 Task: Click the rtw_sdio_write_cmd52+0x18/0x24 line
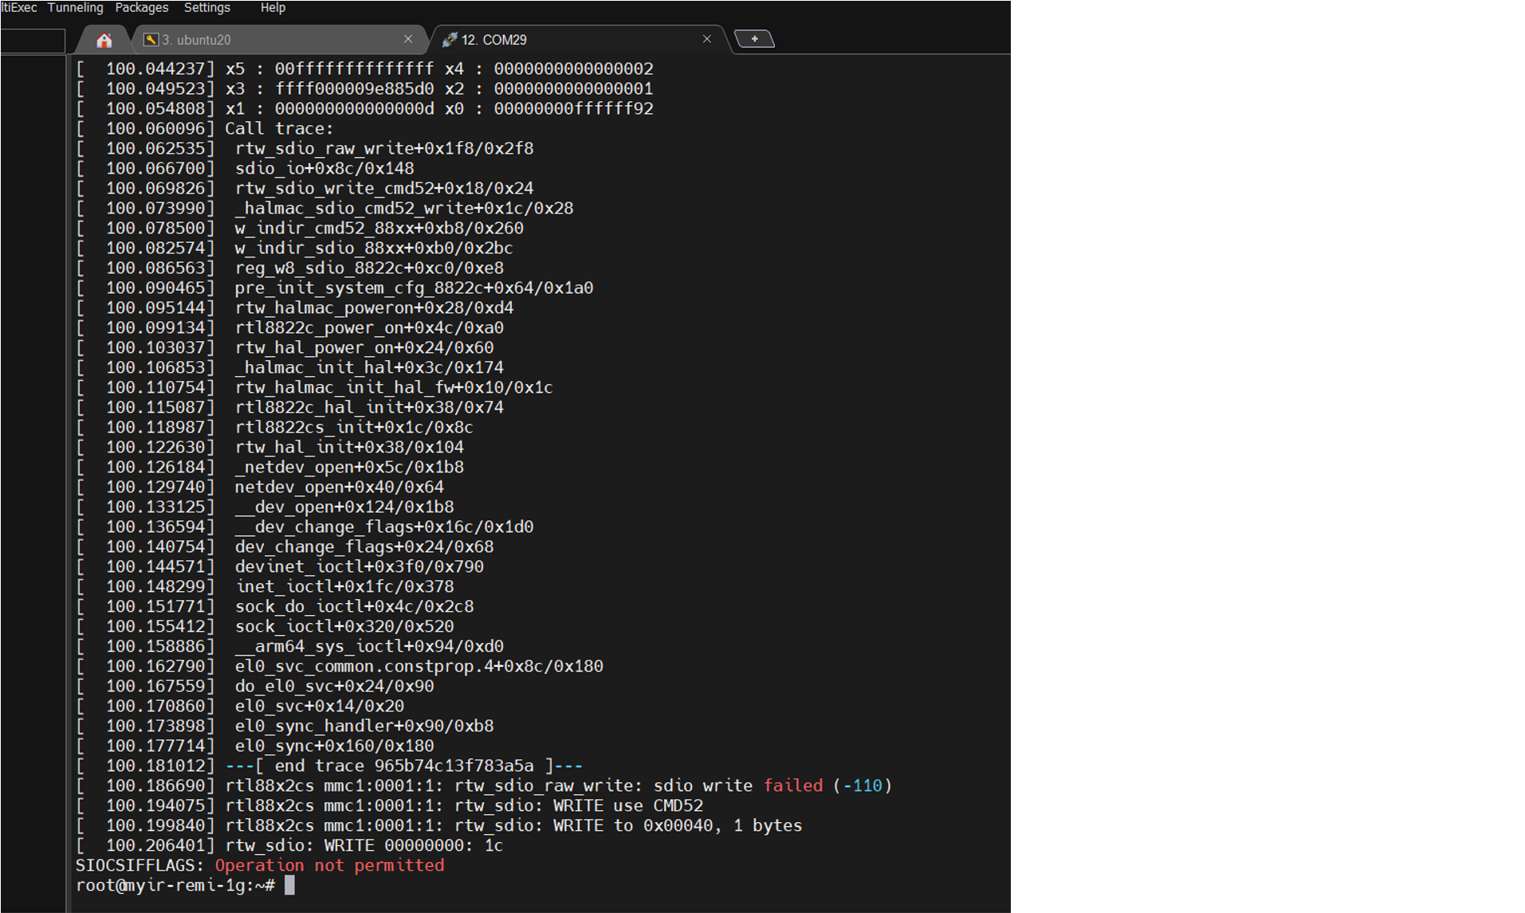click(x=305, y=189)
